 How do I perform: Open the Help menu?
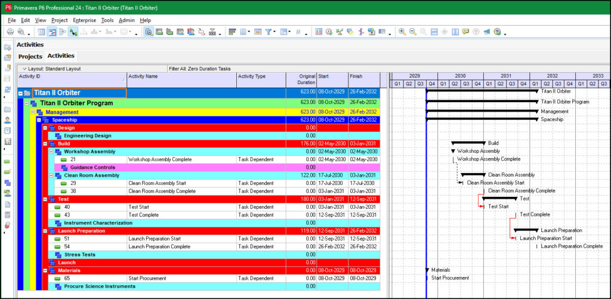point(146,20)
